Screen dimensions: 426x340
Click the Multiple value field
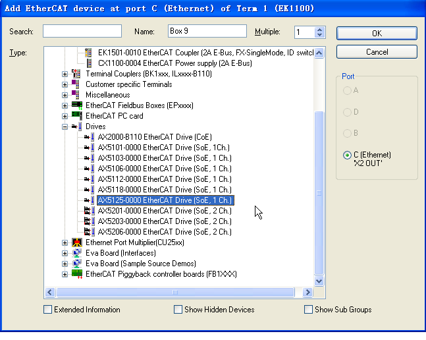click(305, 32)
